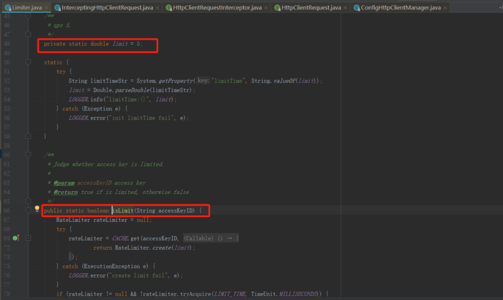Switch to the HttpClientRequest.java tab
Screen dimensions: 503x300
tap(311, 7)
